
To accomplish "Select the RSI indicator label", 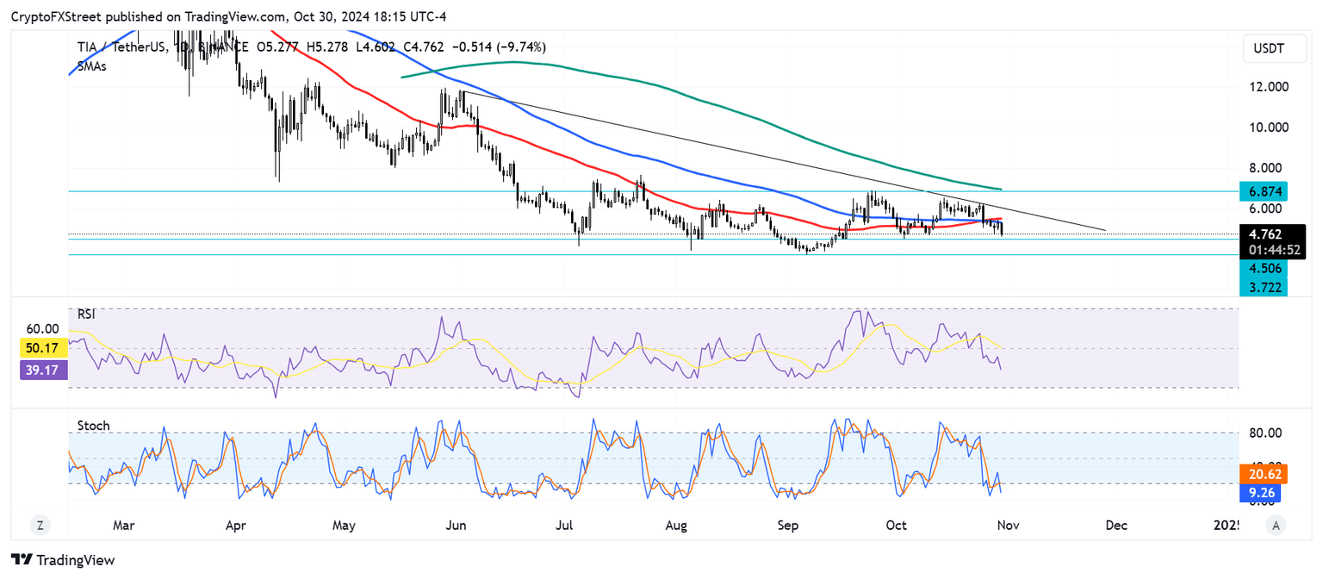I will 86,314.
